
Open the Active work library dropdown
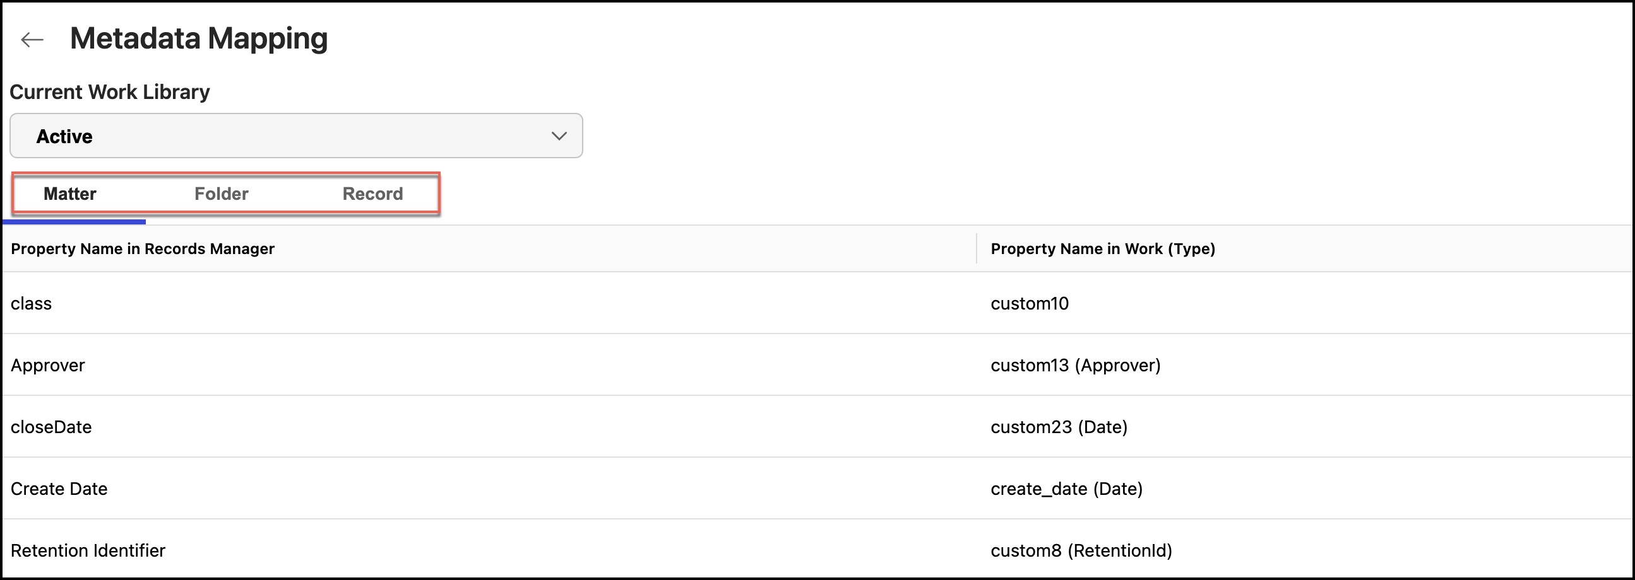coord(295,135)
